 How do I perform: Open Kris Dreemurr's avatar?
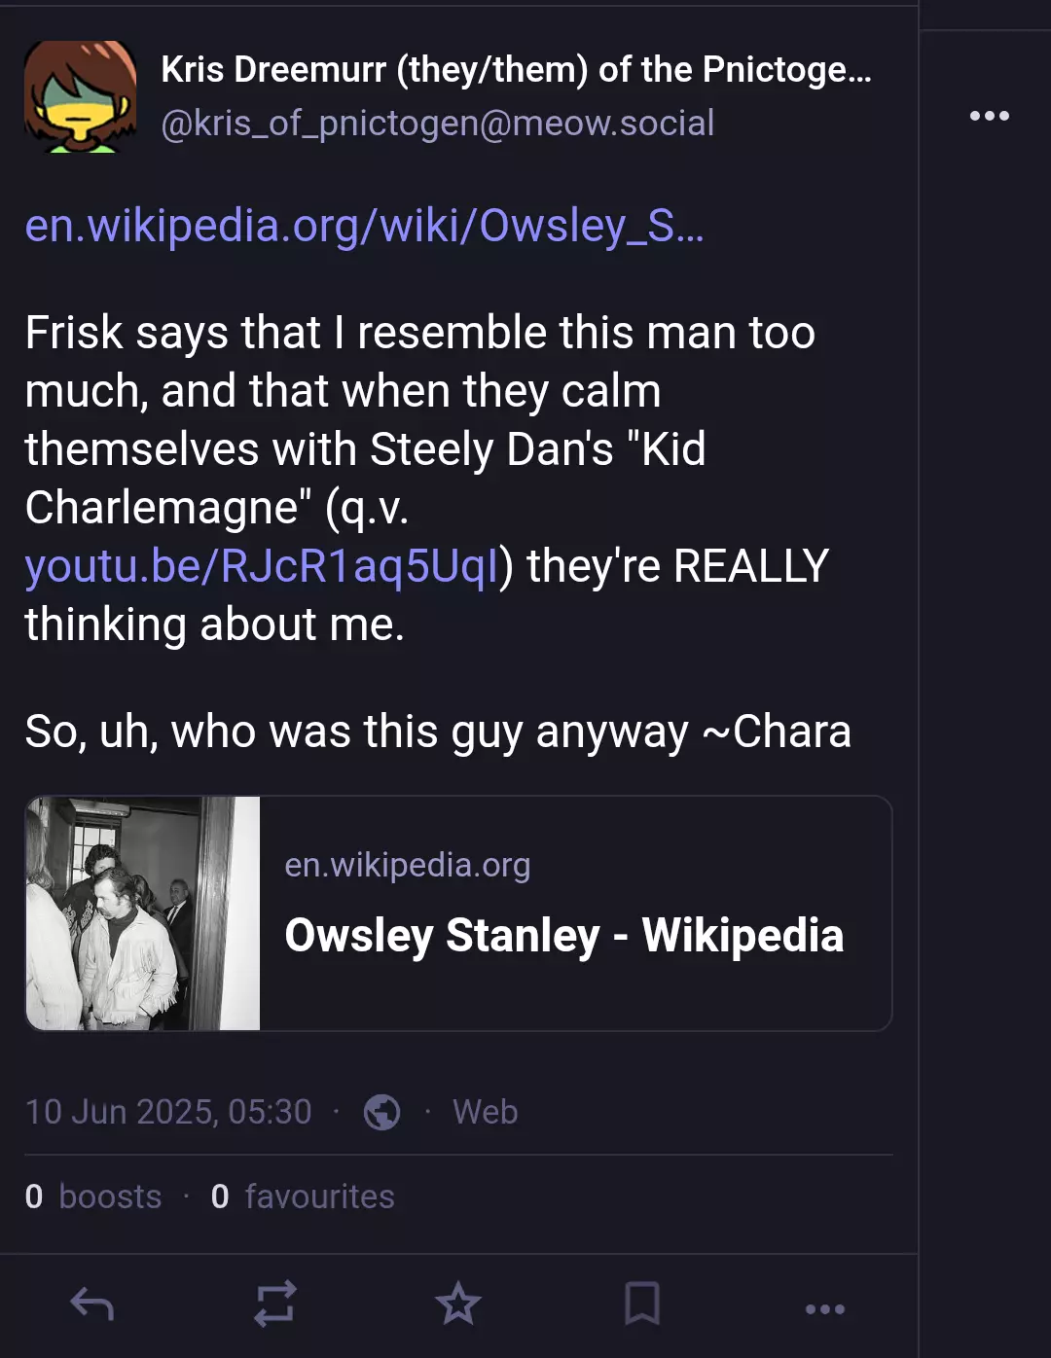pos(80,96)
